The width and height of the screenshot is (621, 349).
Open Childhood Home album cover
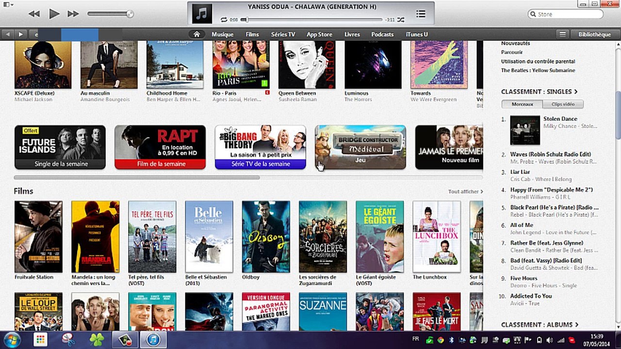(x=175, y=64)
